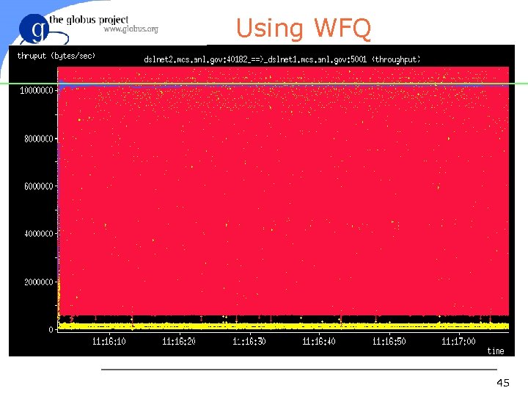Select the 4000000 y-axis value
The image size is (528, 396).
38,234
